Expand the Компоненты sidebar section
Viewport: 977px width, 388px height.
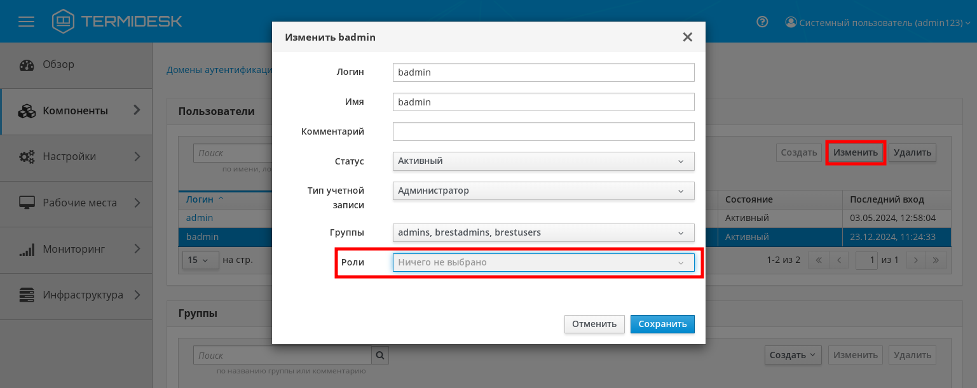click(76, 110)
